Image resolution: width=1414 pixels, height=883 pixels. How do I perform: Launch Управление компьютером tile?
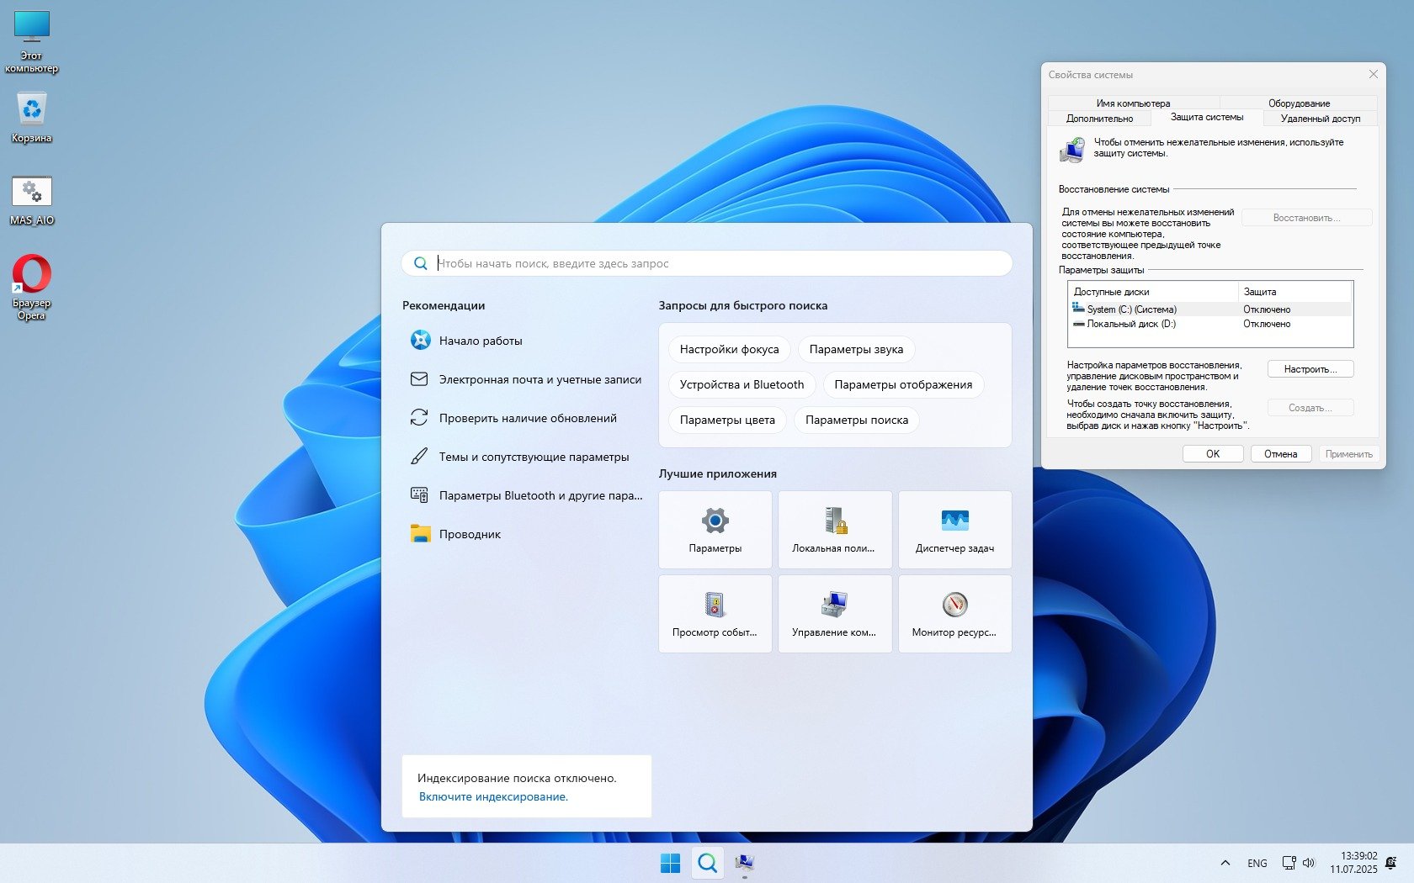(834, 614)
